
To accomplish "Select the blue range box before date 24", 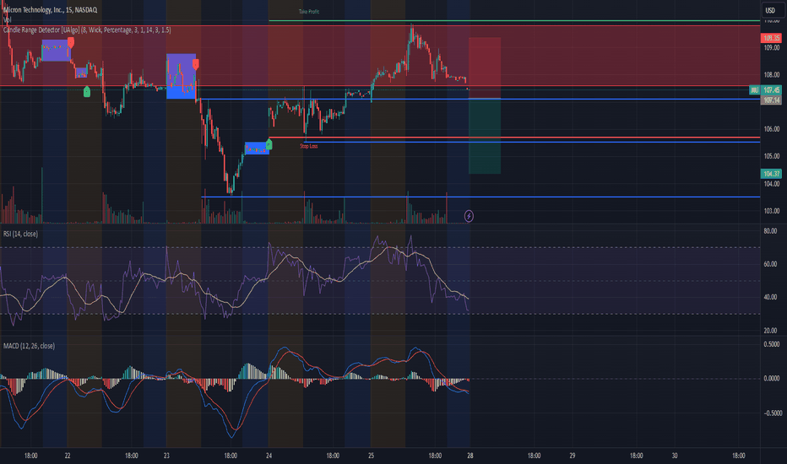I will click(x=257, y=148).
